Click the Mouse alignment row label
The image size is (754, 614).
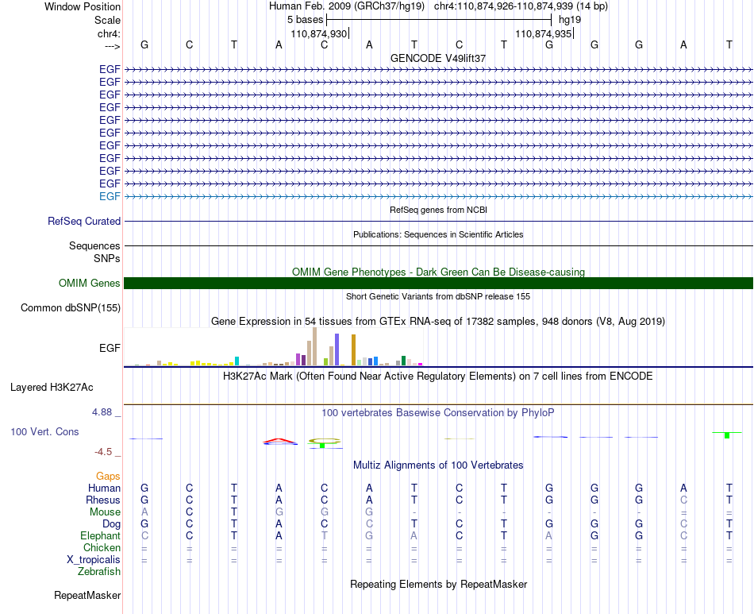pyautogui.click(x=105, y=512)
